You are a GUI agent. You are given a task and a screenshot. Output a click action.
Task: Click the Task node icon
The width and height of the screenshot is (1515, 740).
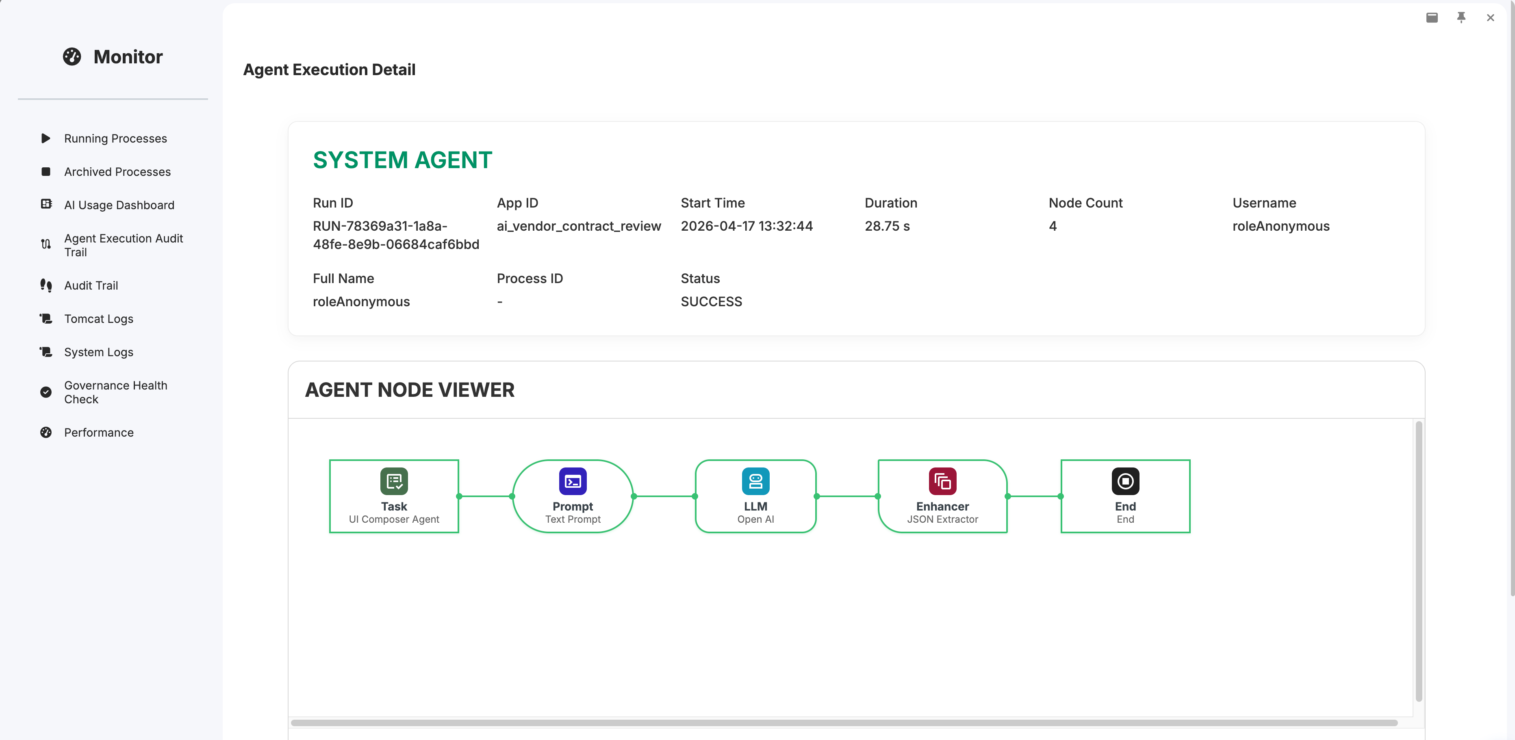pyautogui.click(x=393, y=481)
